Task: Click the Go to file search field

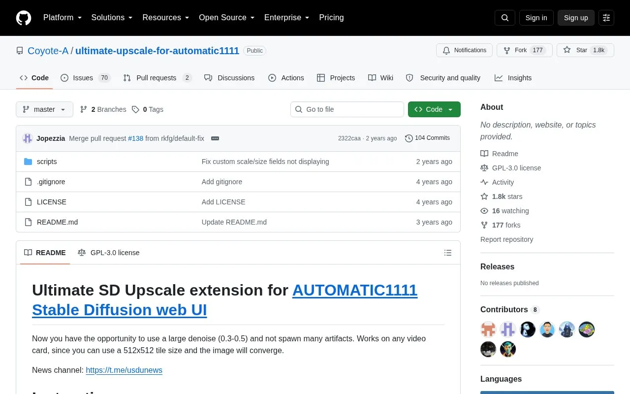Action: pyautogui.click(x=347, y=109)
